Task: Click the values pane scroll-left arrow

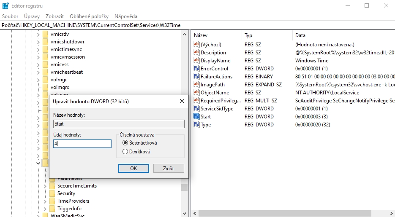Action: (x=195, y=214)
